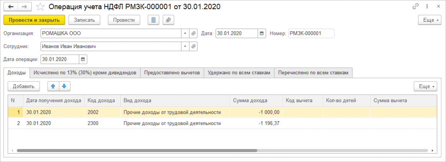Move the selected row up
The width and height of the screenshot is (446, 162).
[53, 86]
